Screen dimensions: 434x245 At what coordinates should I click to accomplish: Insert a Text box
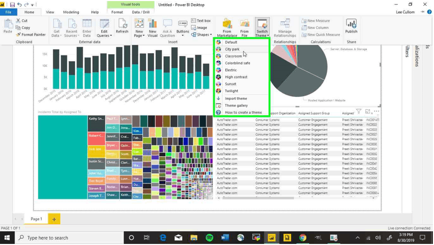(201, 21)
